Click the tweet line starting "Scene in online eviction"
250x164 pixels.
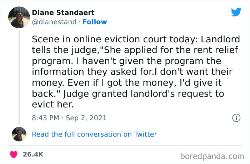coord(136,39)
